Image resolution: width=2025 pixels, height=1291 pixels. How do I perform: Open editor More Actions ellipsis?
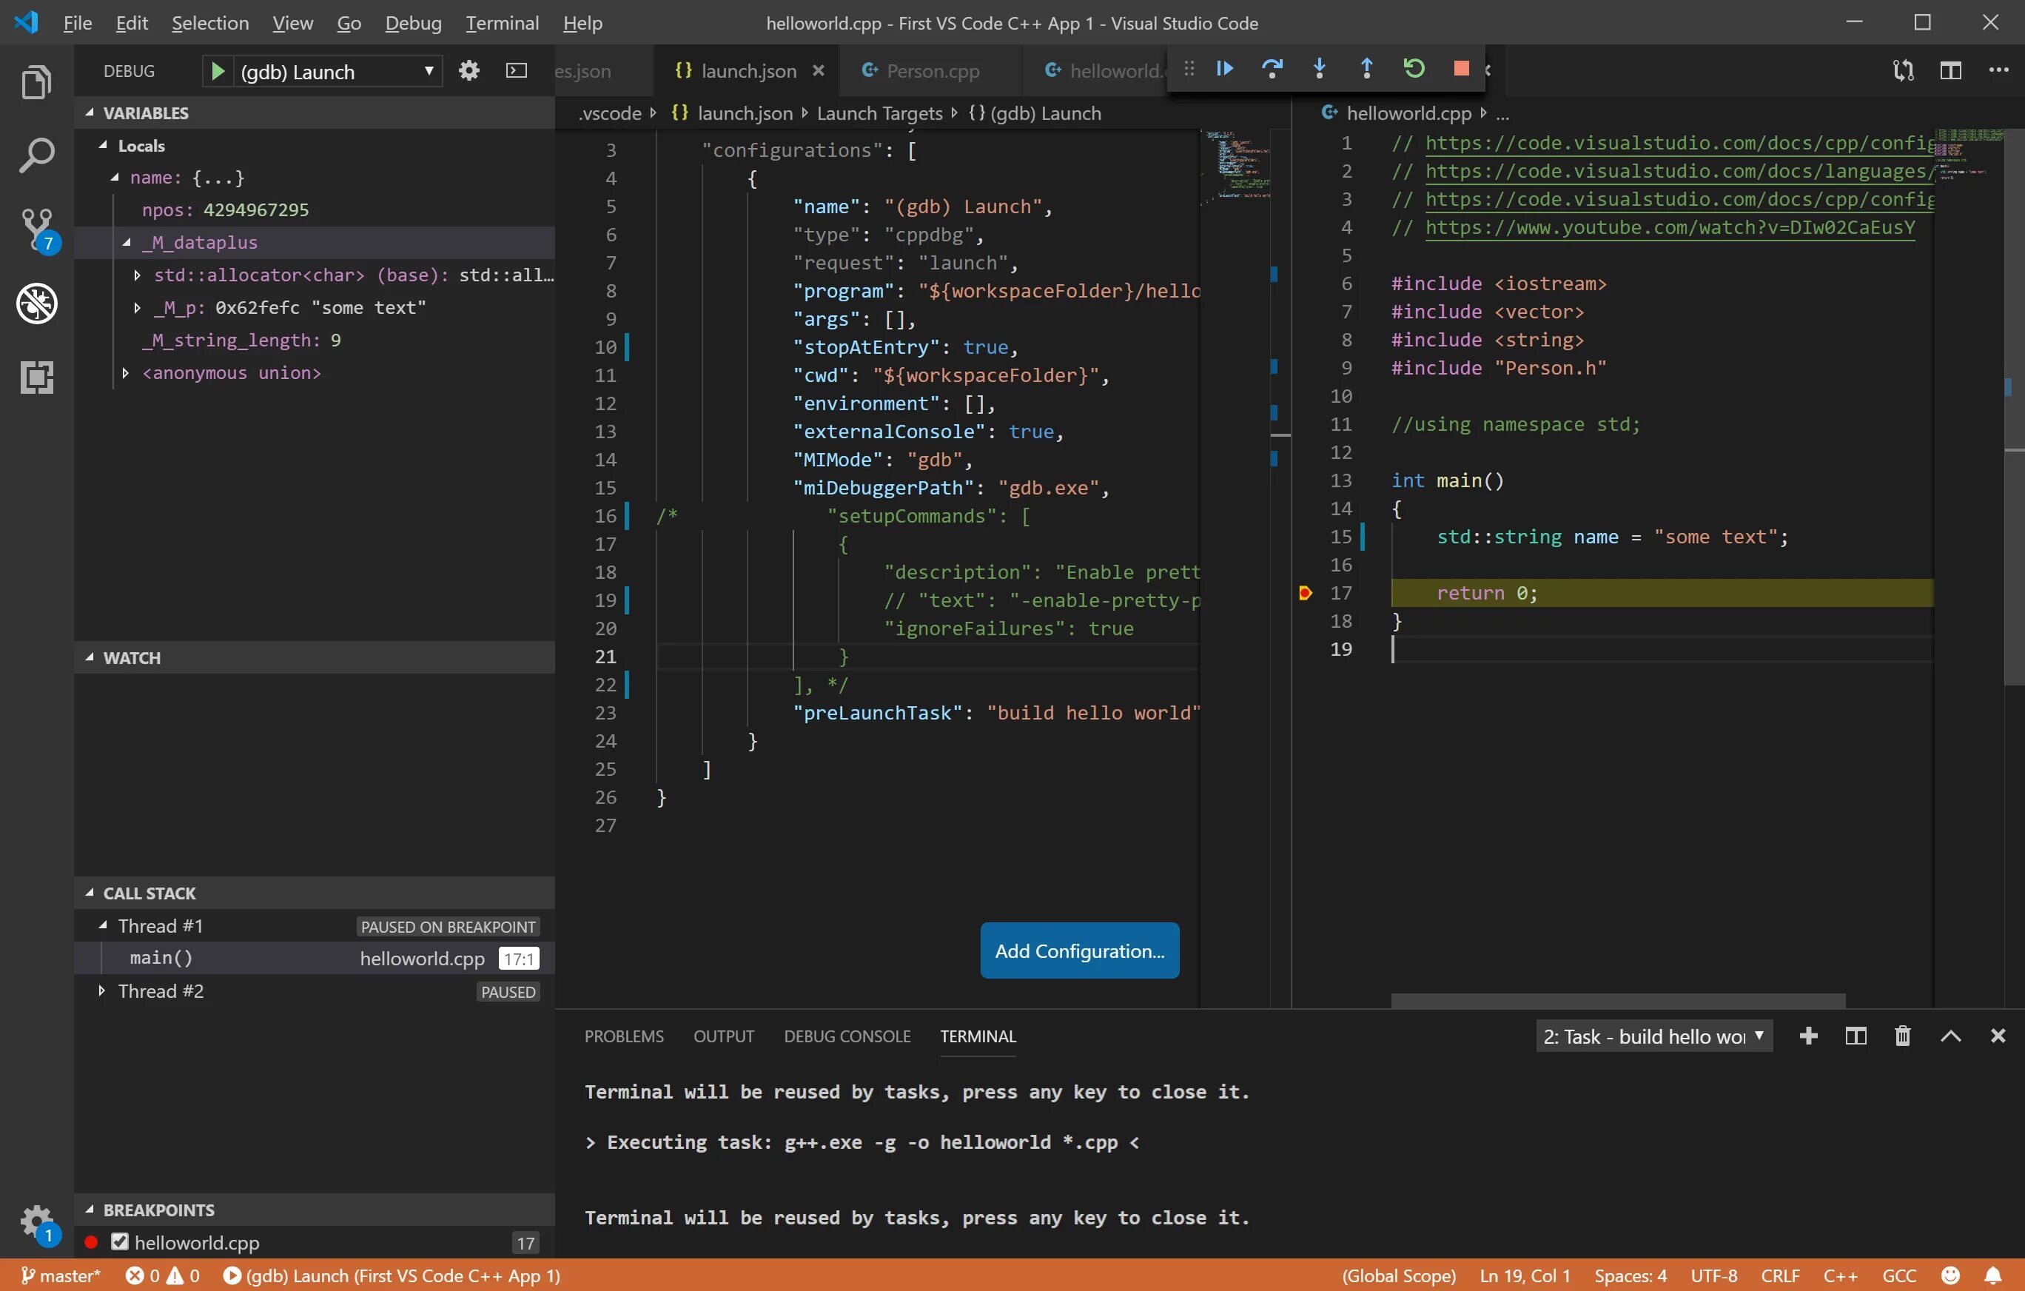(x=1999, y=70)
